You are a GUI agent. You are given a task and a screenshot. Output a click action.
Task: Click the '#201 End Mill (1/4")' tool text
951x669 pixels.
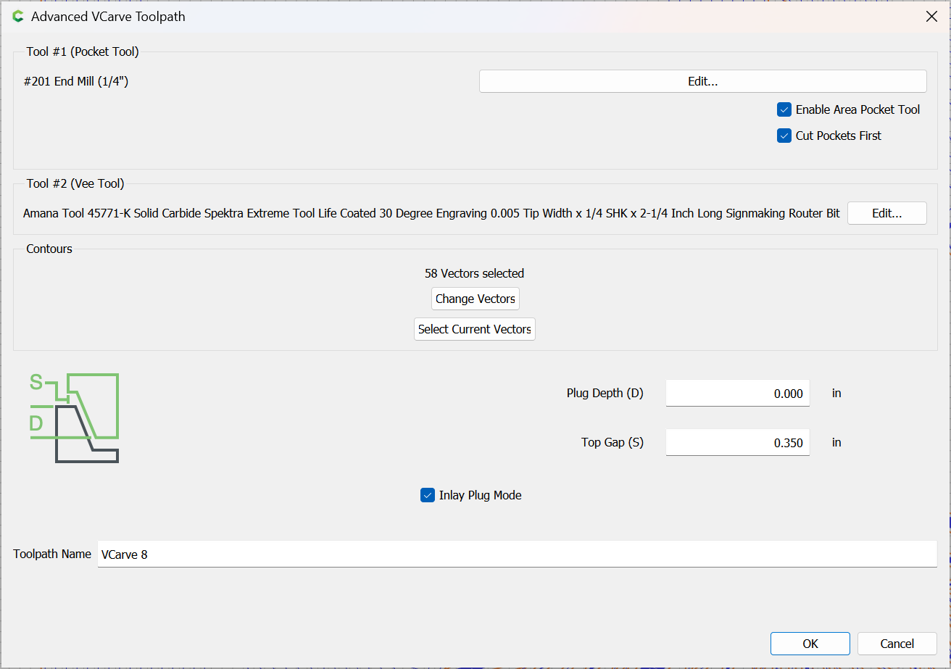pos(76,81)
